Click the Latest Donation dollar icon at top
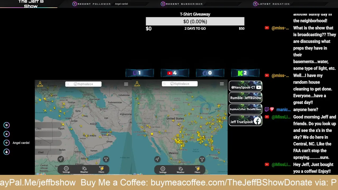 coord(255,4)
